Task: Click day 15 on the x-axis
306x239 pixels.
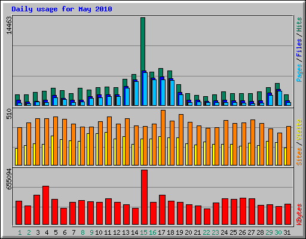Action: [x=143, y=232]
